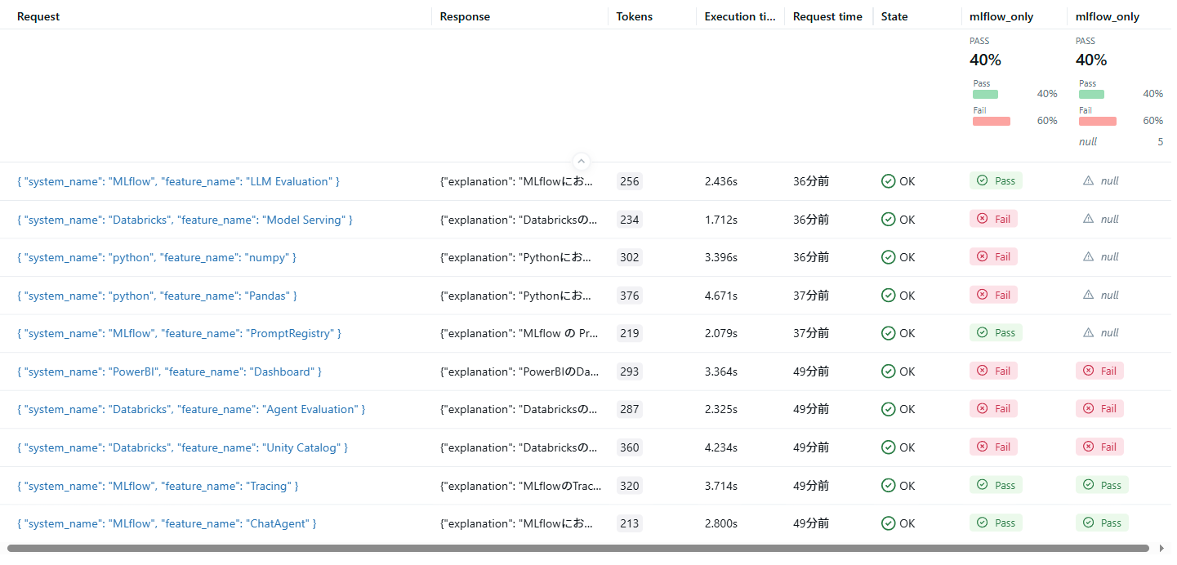Click the Request time column header

click(827, 16)
